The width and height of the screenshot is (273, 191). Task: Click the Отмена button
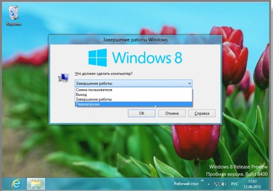[172, 114]
